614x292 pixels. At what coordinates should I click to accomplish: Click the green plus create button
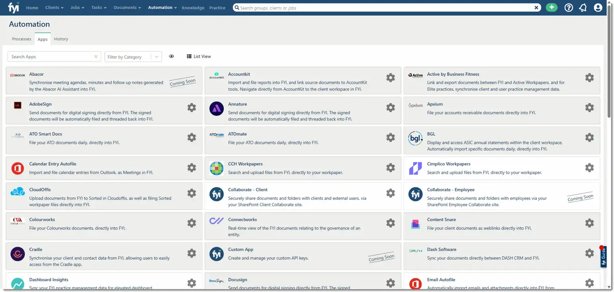click(551, 7)
